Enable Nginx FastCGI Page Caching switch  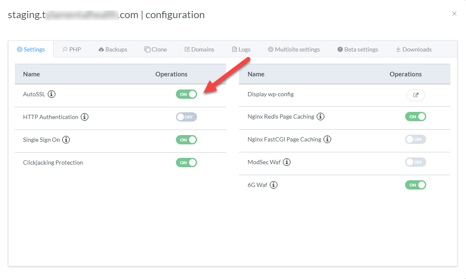(x=416, y=139)
